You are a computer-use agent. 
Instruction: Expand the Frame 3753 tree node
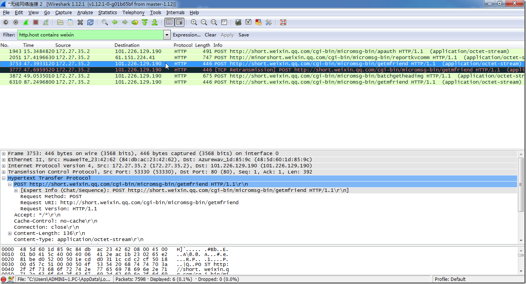(x=4, y=154)
